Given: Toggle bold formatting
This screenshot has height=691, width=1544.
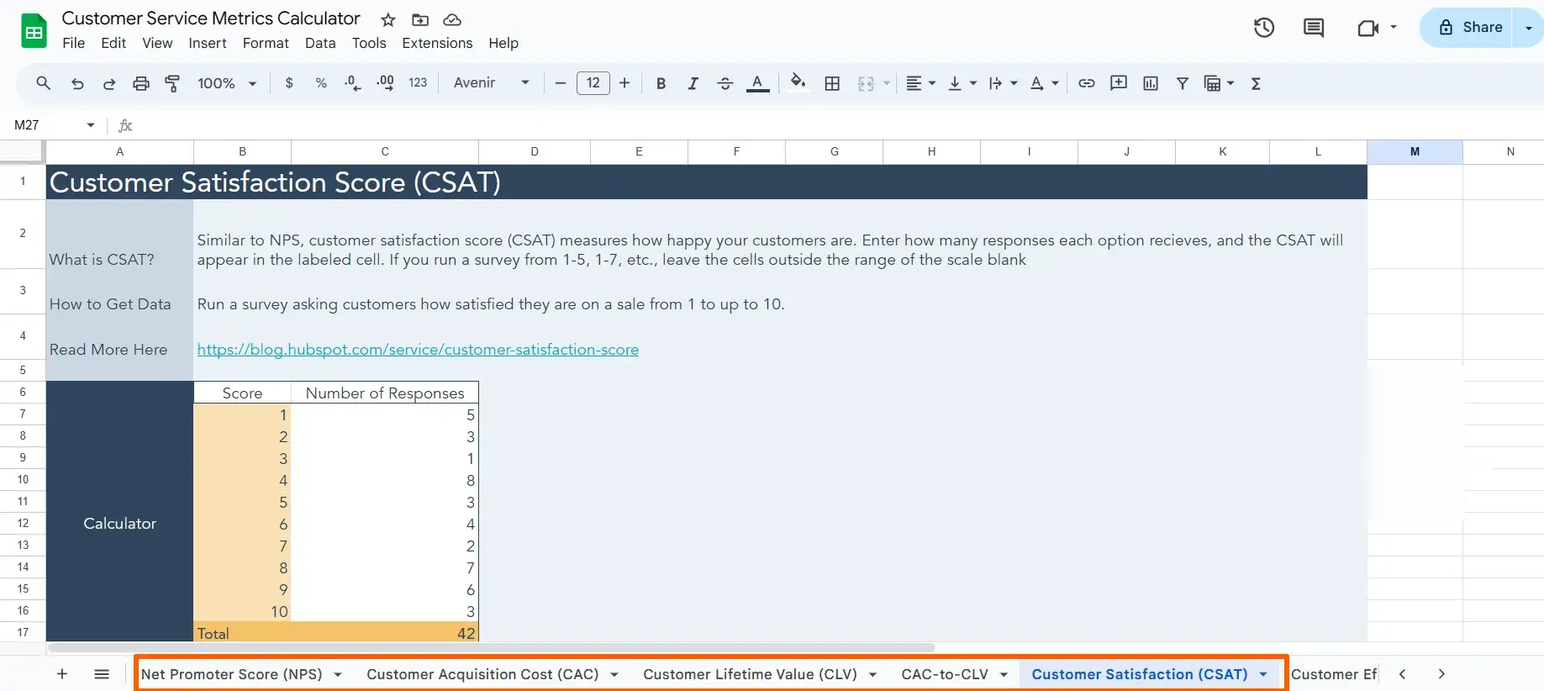Looking at the screenshot, I should tap(661, 83).
